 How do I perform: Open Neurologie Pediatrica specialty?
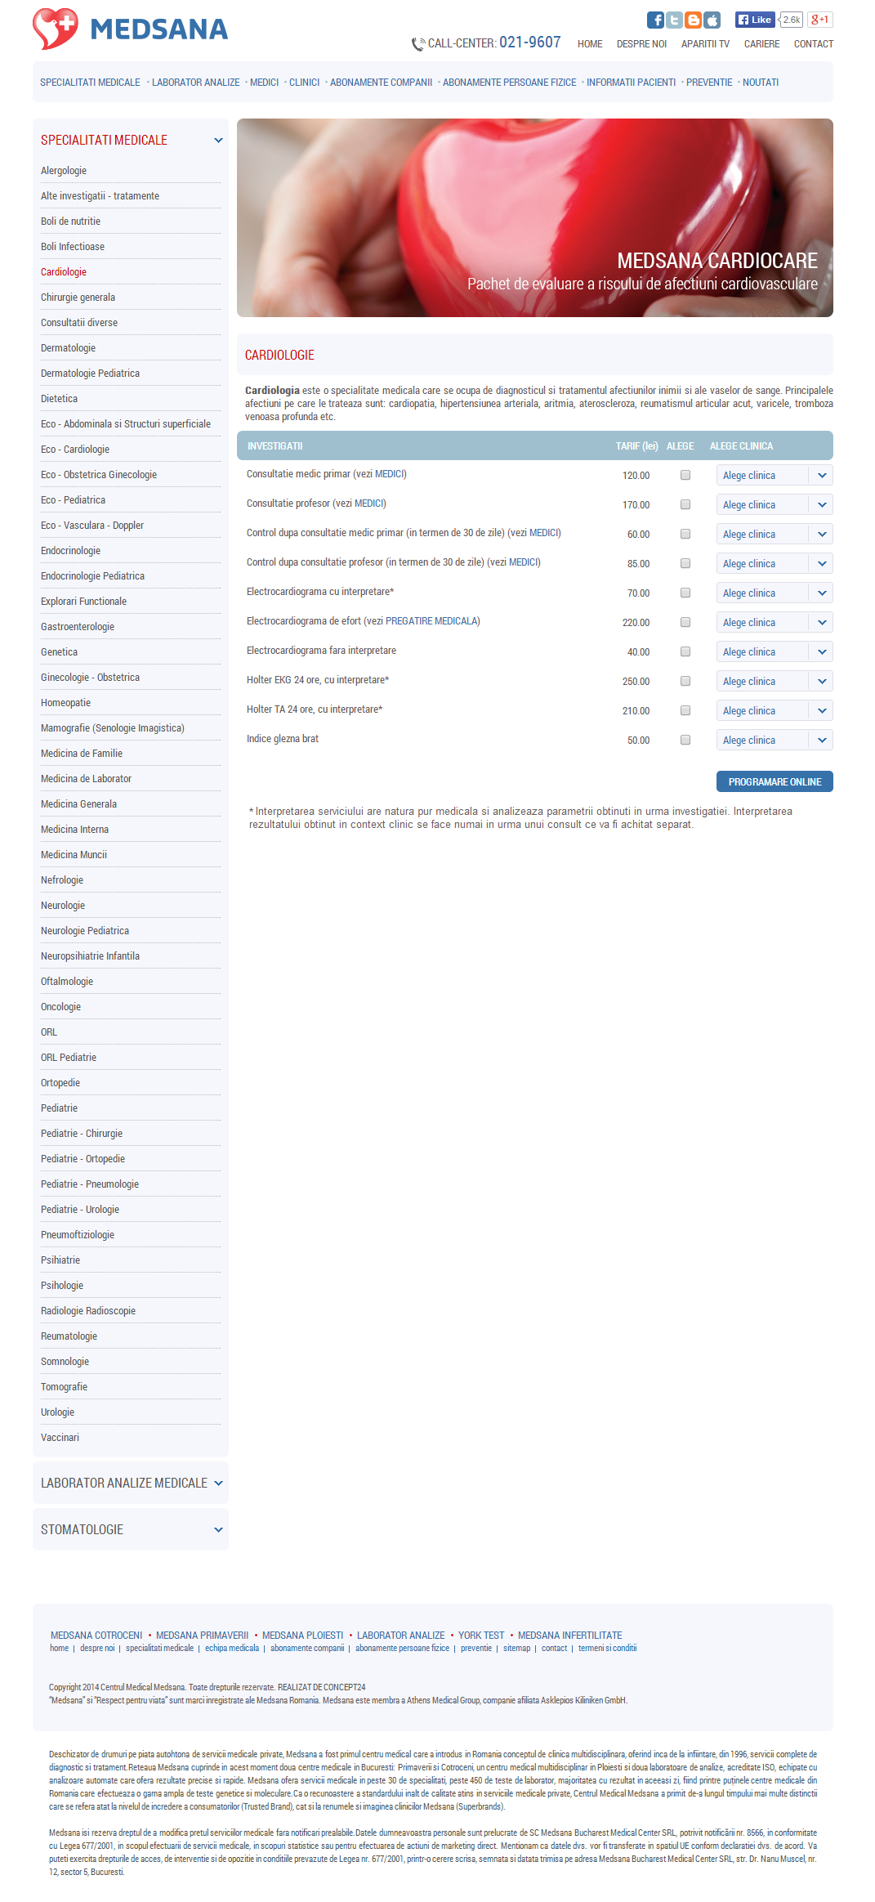coord(85,931)
